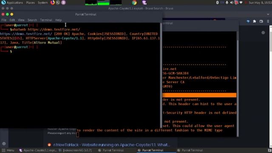Click the Menu button in bottom taskbar
The image size is (272, 153).
[8, 150]
